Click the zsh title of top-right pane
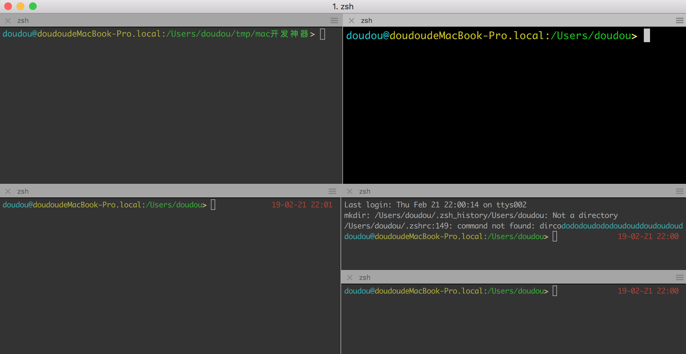This screenshot has width=686, height=354. click(x=367, y=20)
